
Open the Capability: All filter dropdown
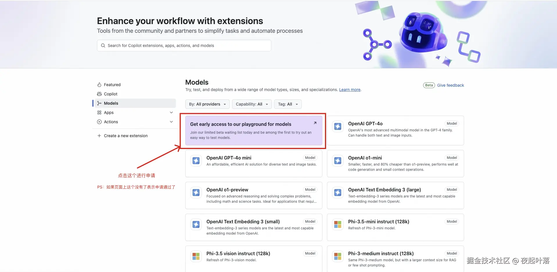pos(252,104)
